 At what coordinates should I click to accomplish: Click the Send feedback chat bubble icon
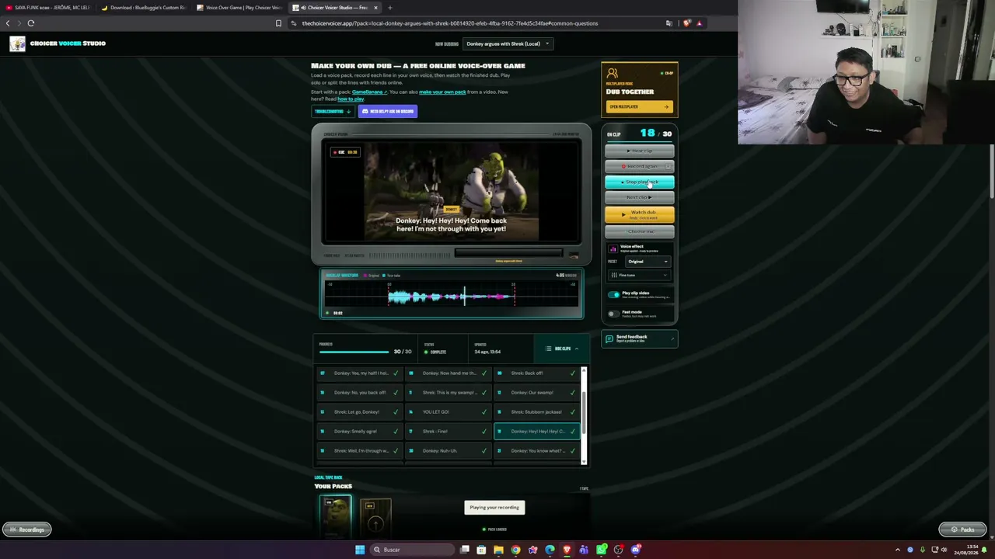[609, 339]
